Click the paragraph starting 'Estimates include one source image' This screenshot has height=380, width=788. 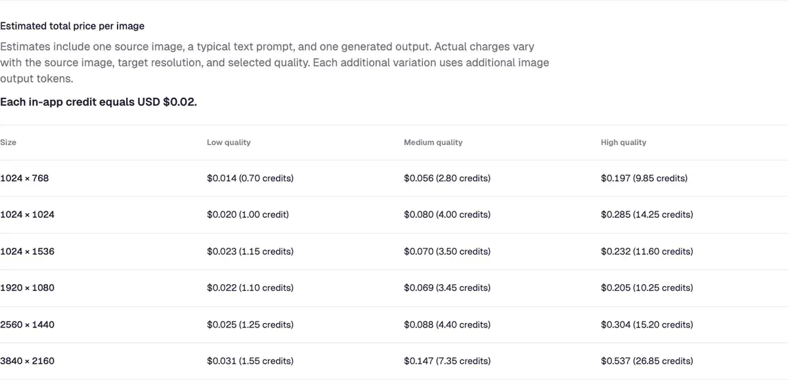[x=274, y=63]
